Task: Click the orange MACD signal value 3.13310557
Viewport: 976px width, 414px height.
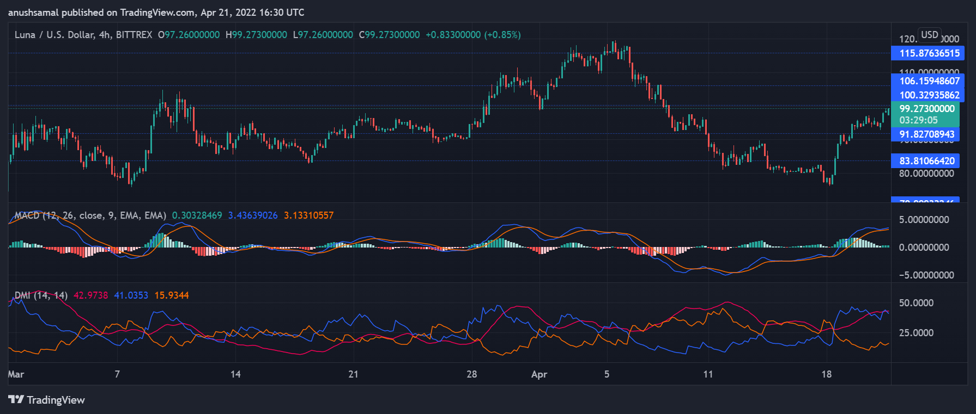Action: pyautogui.click(x=308, y=215)
